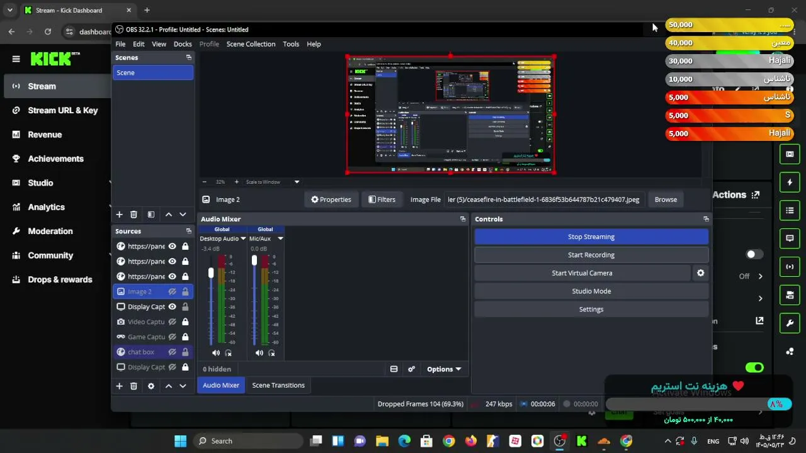
Task: Open the Scene Collection menu
Action: click(x=251, y=44)
